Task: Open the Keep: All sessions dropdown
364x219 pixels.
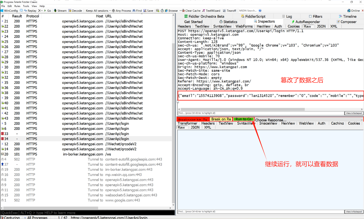Action: pyautogui.click(x=98, y=11)
